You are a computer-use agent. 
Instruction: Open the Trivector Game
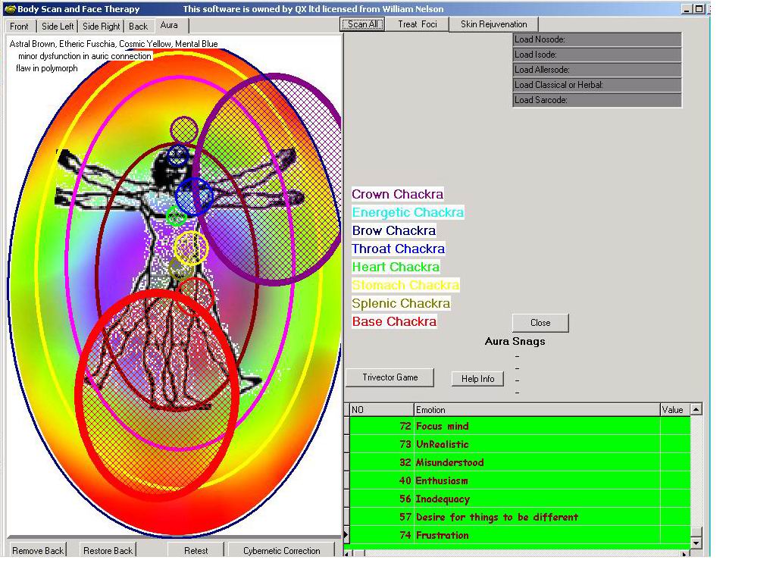390,377
